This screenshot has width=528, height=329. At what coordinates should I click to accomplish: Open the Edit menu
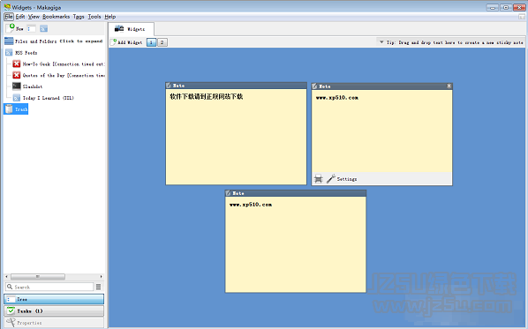[x=20, y=17]
